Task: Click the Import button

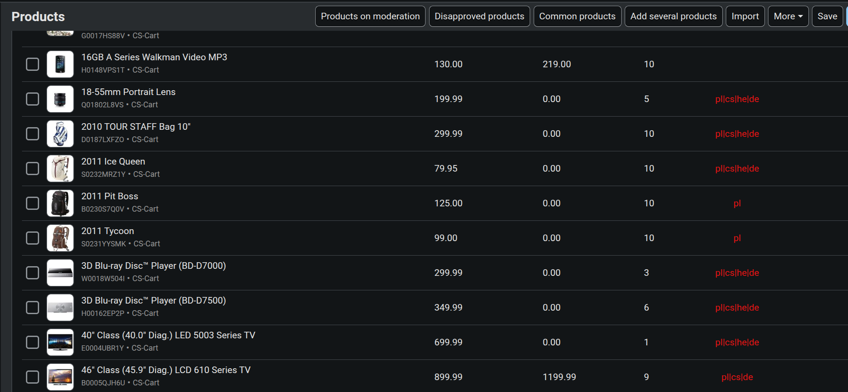Action: [x=745, y=16]
